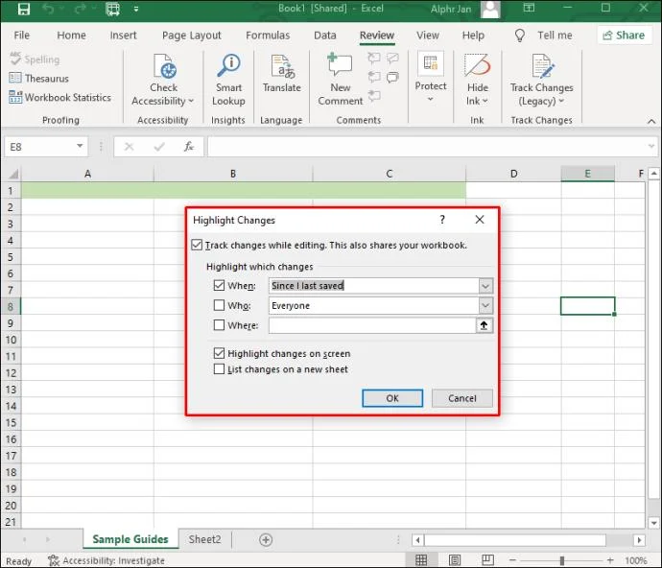The height and width of the screenshot is (568, 662).
Task: Open the Track Changes (Legacy) dropdown
Action: coord(542,80)
